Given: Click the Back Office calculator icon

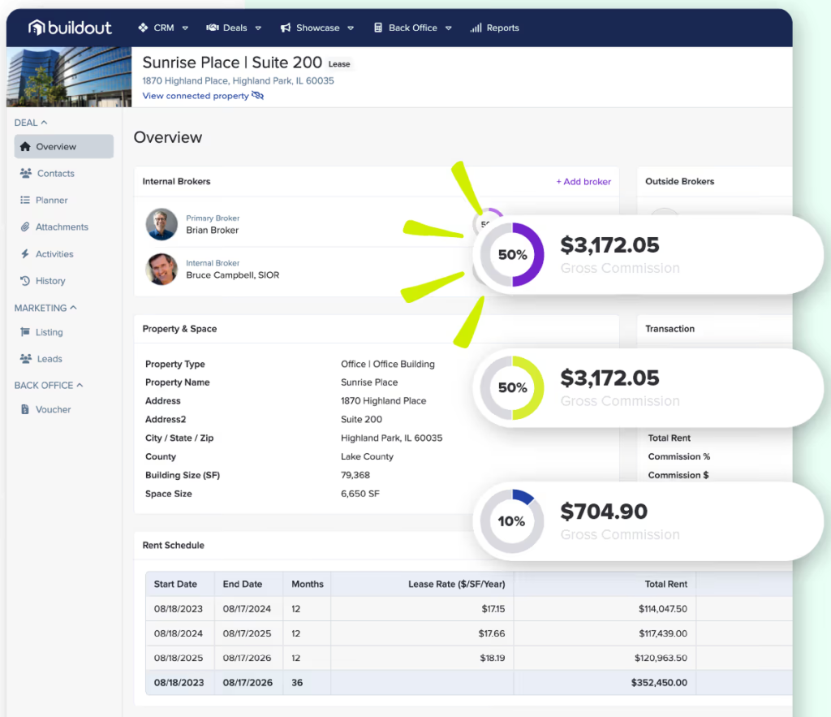Looking at the screenshot, I should (x=378, y=28).
